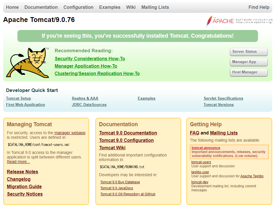Open the Migration Guide link
The image size is (274, 205).
24,186
